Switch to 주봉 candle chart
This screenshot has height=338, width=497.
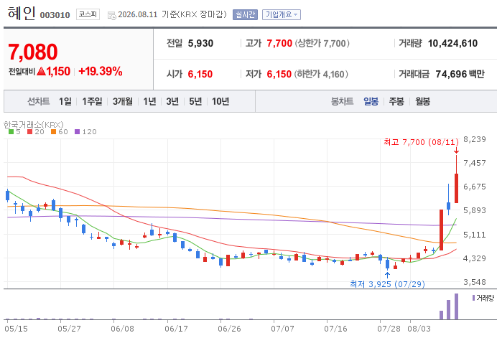pos(396,101)
